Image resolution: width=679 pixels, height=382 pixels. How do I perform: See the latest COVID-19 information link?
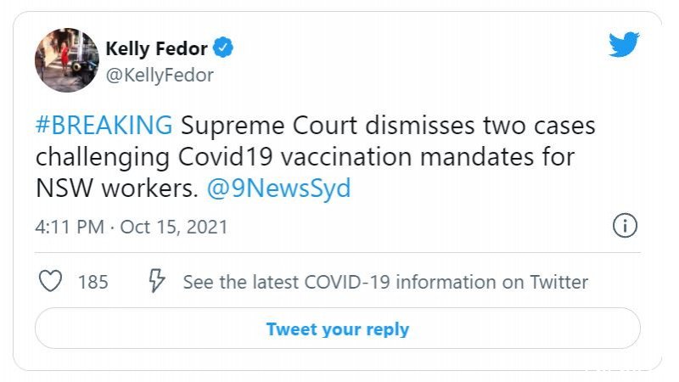point(385,282)
